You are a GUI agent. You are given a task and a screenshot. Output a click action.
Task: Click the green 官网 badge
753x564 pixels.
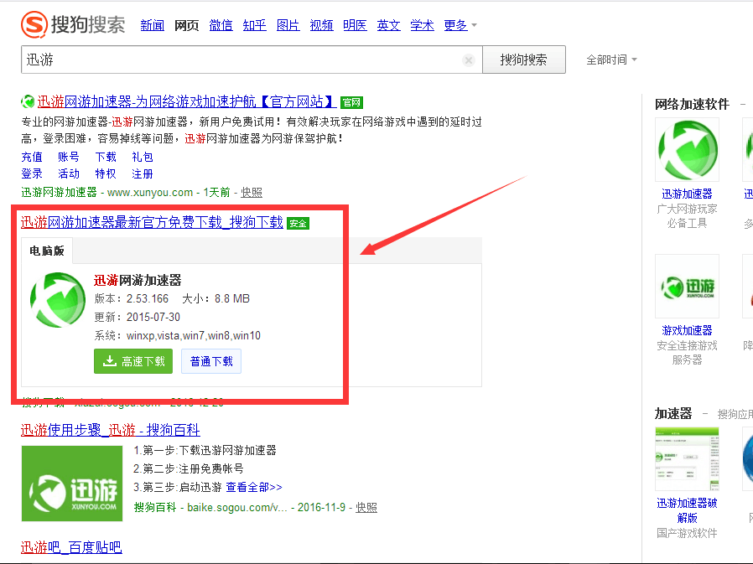[x=351, y=102]
